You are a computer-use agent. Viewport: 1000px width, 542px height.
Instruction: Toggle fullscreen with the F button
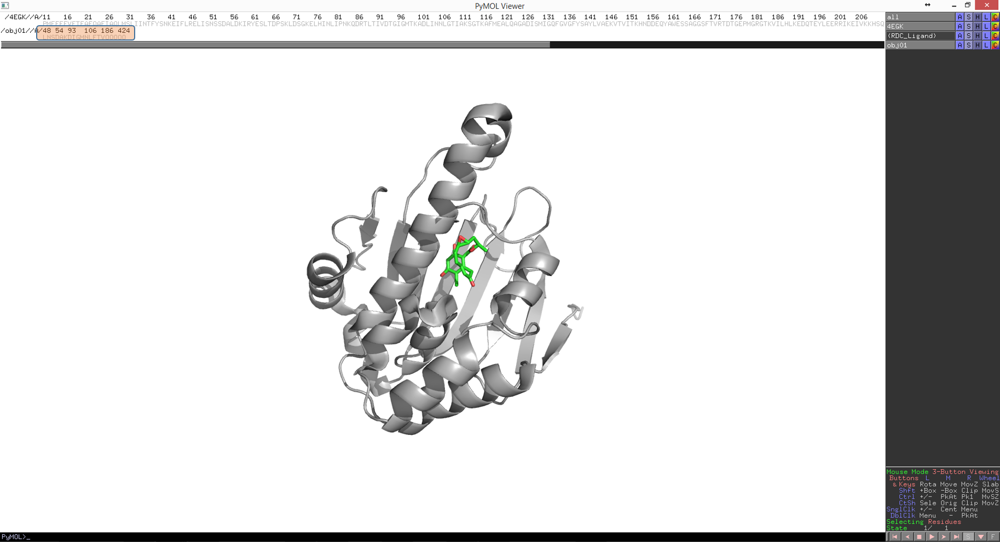point(993,537)
